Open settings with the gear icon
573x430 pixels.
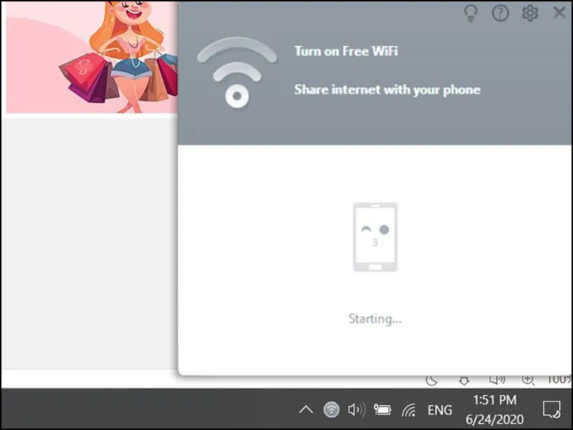(529, 13)
